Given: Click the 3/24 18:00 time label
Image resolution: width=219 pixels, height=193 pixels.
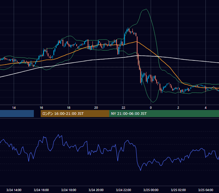Looking at the screenshot, I should tap(69, 190).
